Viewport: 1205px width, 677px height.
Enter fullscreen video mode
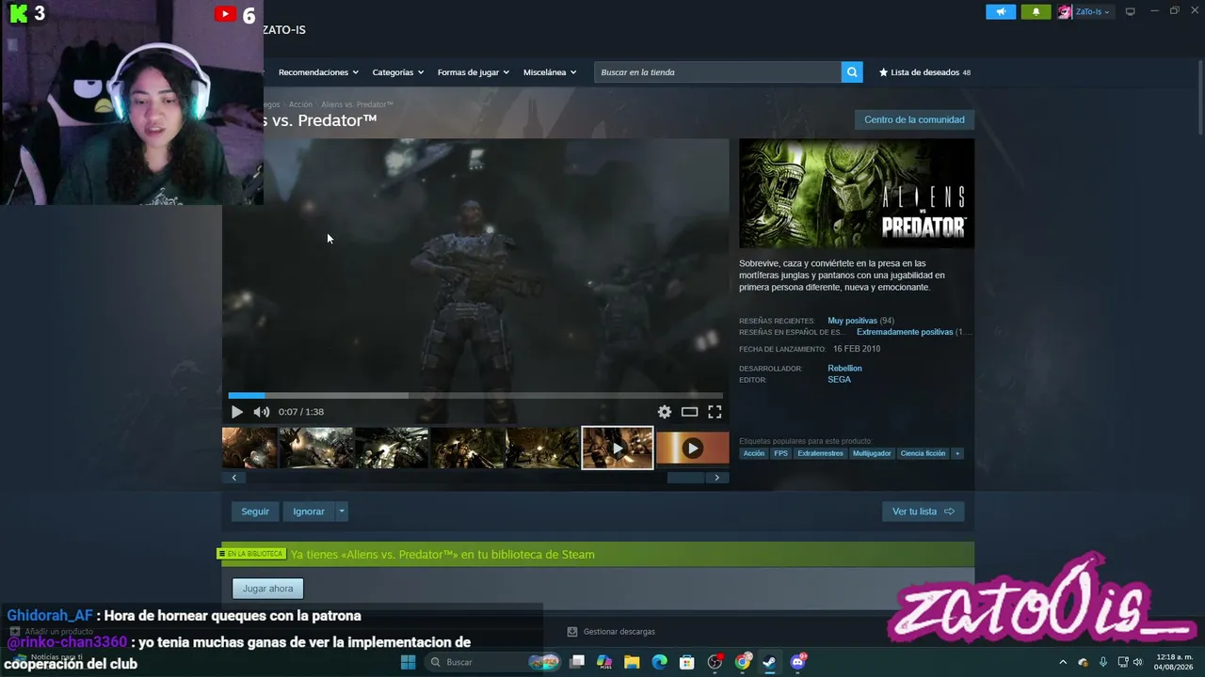[715, 412]
